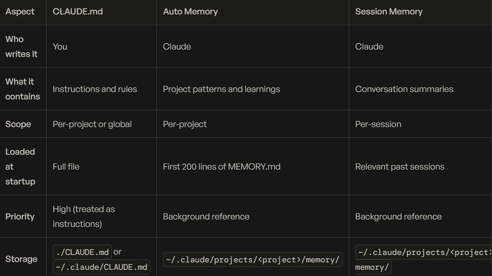Image resolution: width=492 pixels, height=276 pixels.
Task: Click the Auto Memory storage path code
Action: click(x=252, y=259)
